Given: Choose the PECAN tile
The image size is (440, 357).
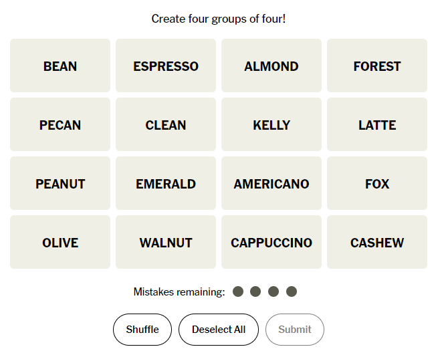Looking at the screenshot, I should [60, 124].
